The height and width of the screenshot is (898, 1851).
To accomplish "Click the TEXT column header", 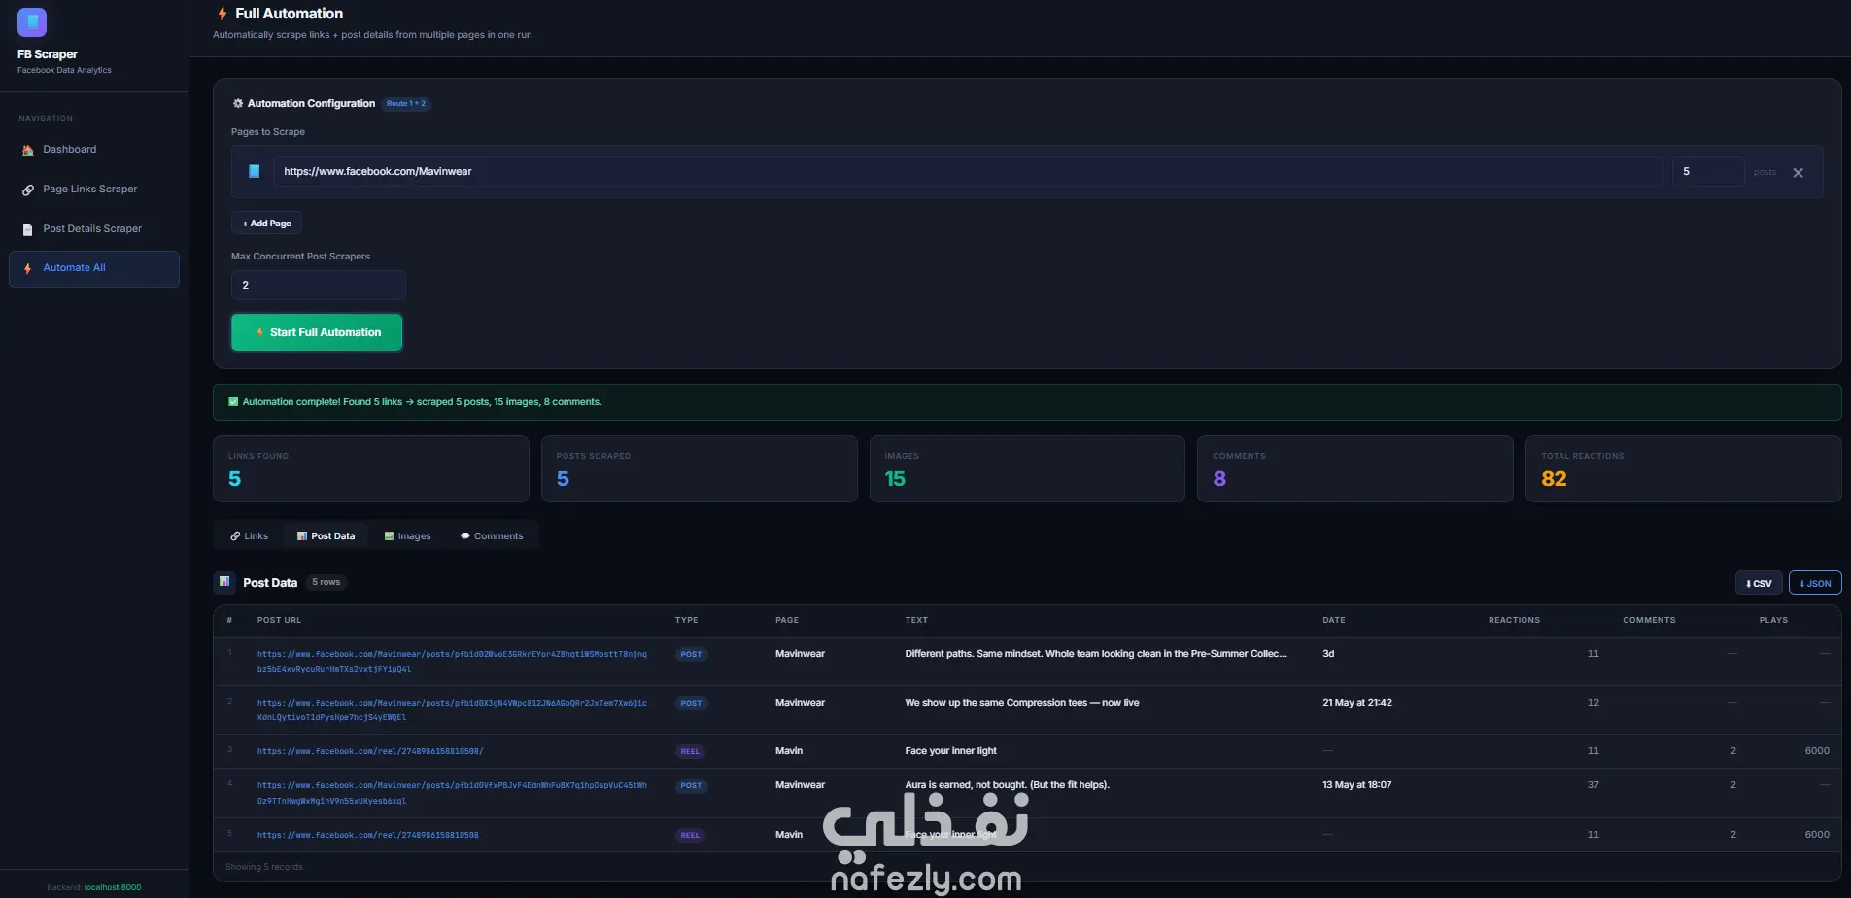I will [916, 620].
